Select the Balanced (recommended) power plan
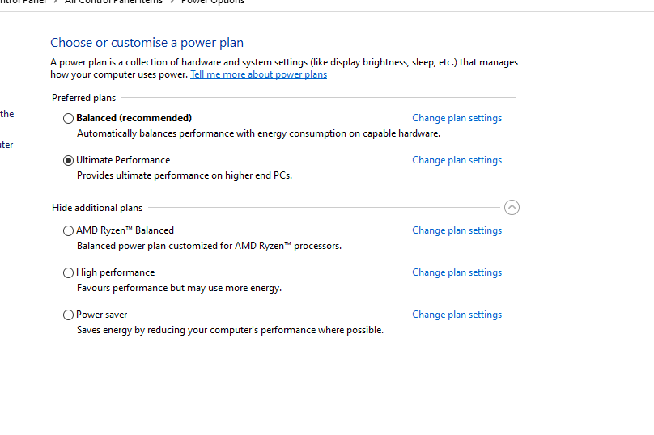Screen dimensions: 654x435 (x=68, y=118)
